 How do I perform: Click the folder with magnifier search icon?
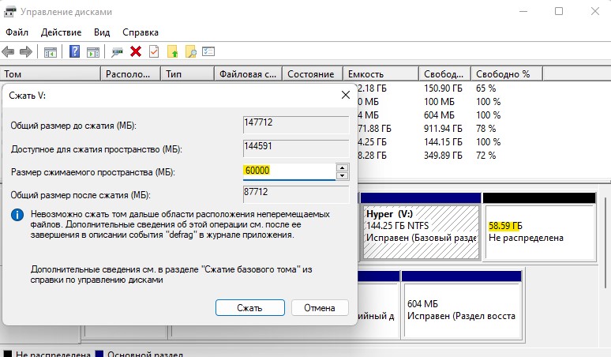tap(190, 51)
